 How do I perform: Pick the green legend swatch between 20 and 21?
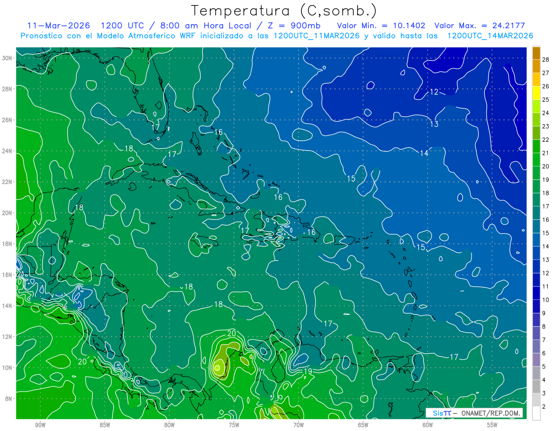pos(536,159)
